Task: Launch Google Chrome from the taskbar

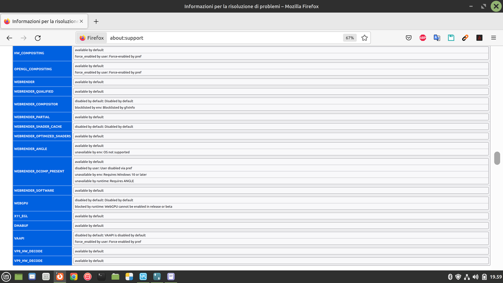Action: [x=73, y=276]
